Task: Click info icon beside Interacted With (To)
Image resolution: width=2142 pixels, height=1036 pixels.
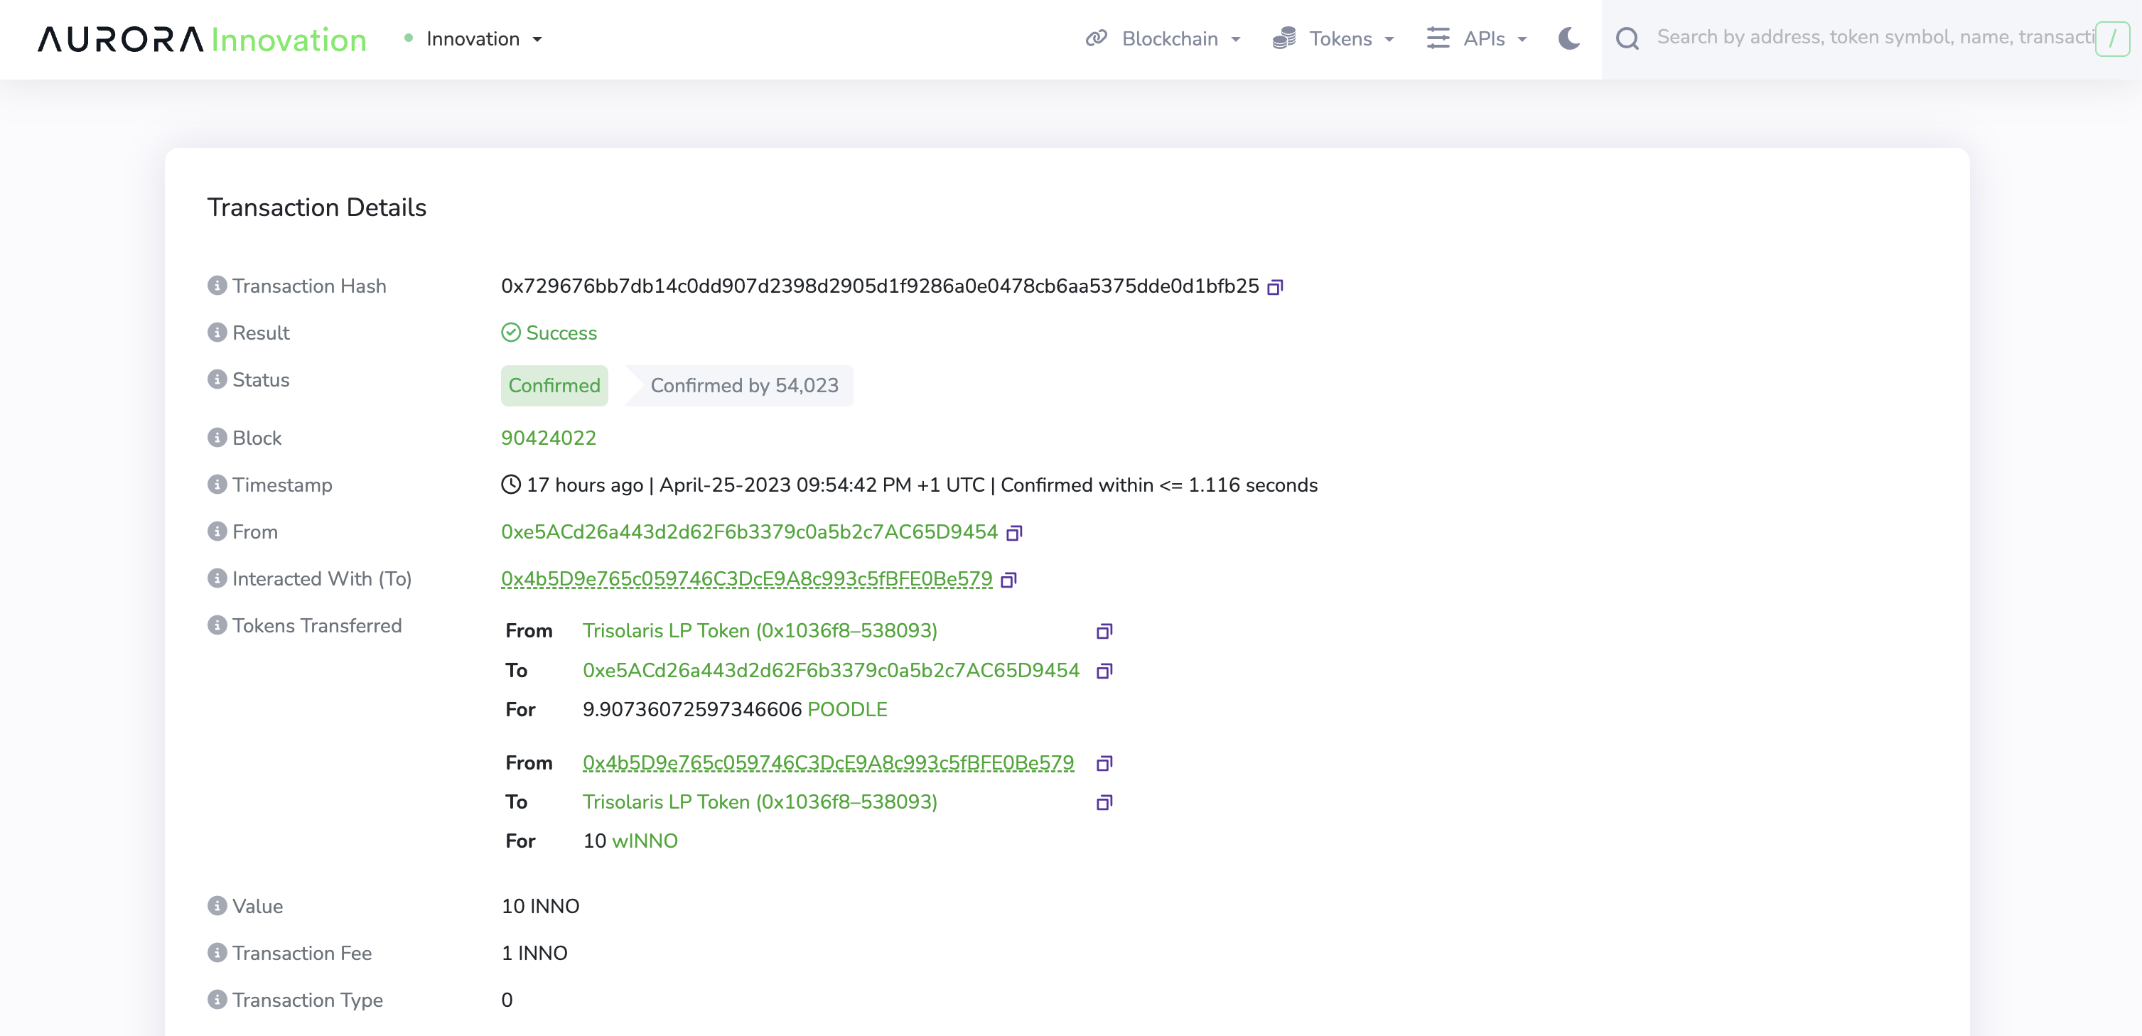Action: tap(217, 578)
